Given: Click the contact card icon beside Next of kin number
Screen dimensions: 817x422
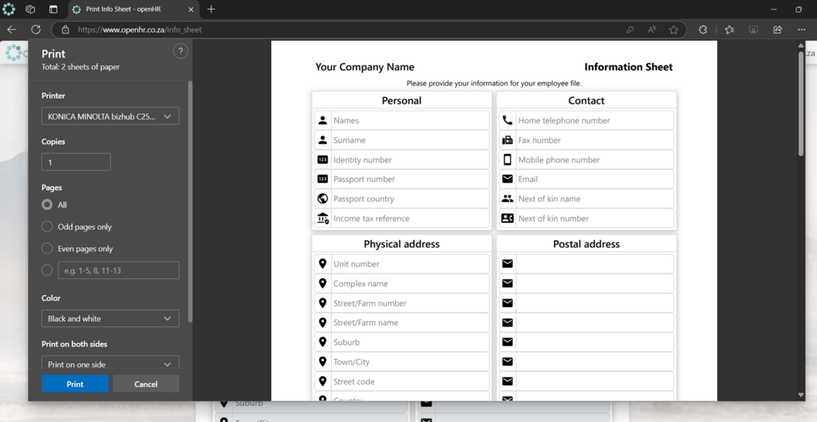Looking at the screenshot, I should (x=507, y=219).
